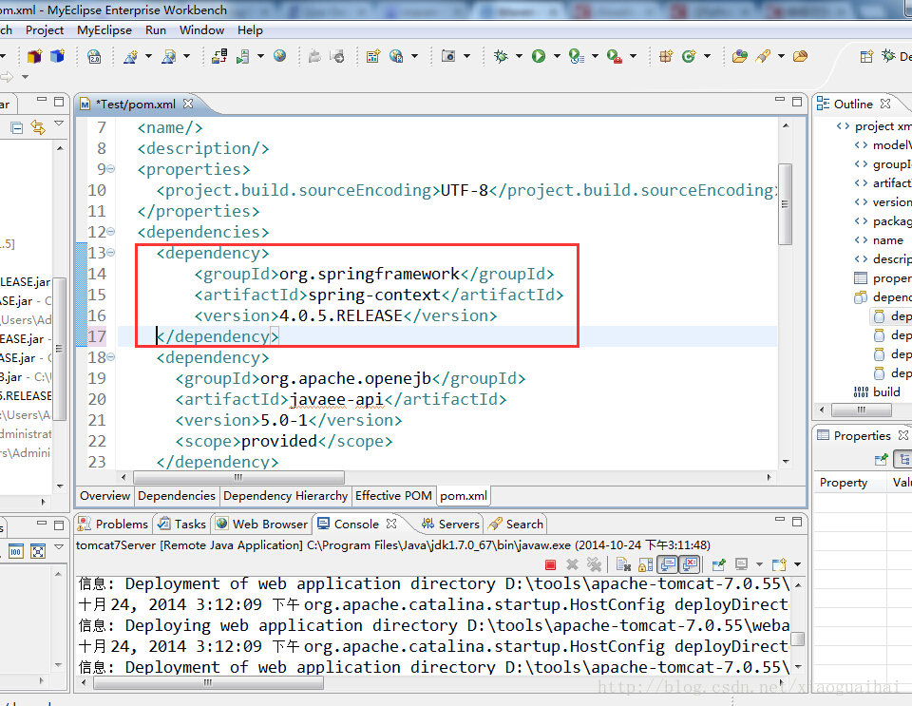This screenshot has width=912, height=706.
Task: Select the pom.xml source tab
Action: 464,495
